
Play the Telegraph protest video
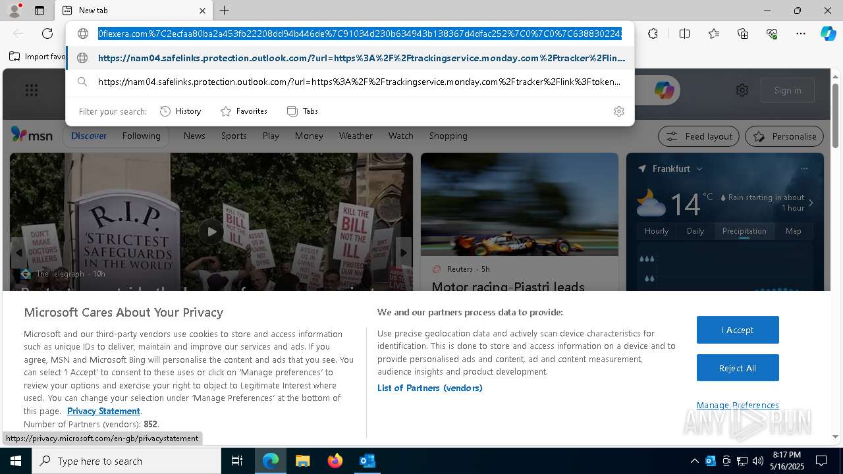(x=211, y=231)
